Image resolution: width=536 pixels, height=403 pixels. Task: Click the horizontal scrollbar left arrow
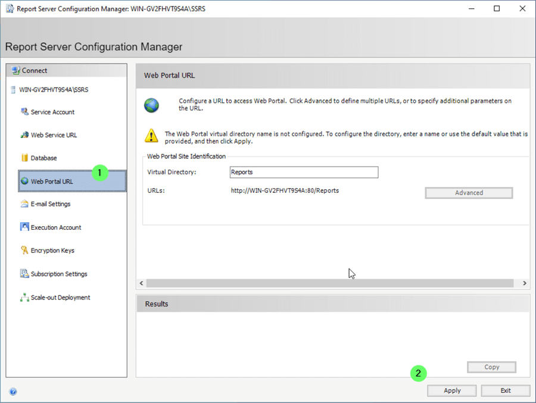click(x=142, y=283)
